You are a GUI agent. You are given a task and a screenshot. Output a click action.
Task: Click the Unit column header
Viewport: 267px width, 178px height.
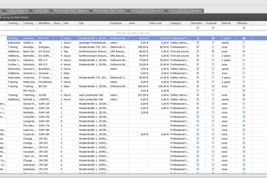coord(70,23)
